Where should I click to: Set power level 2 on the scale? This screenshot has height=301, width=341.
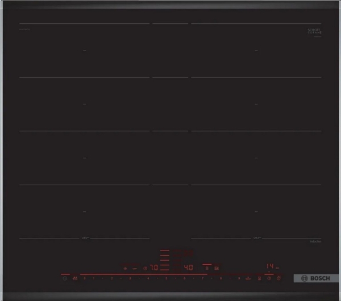coord(112,278)
